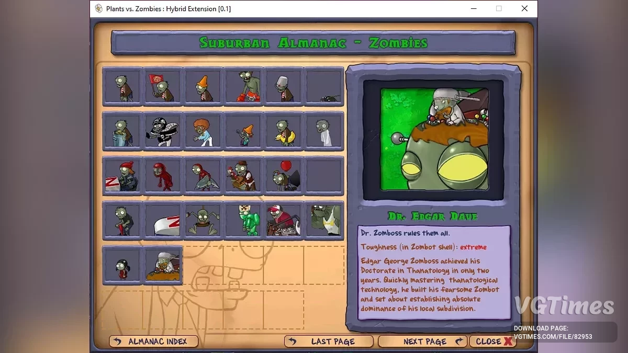The image size is (628, 353).
Task: Select the pale zombie in white coat
Action: tap(324, 131)
